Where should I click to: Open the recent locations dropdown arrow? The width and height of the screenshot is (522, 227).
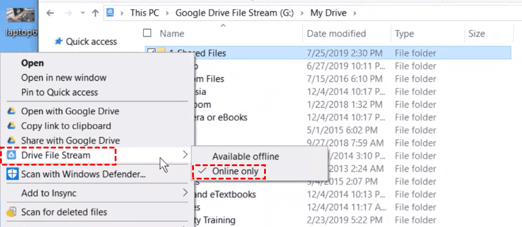point(83,13)
